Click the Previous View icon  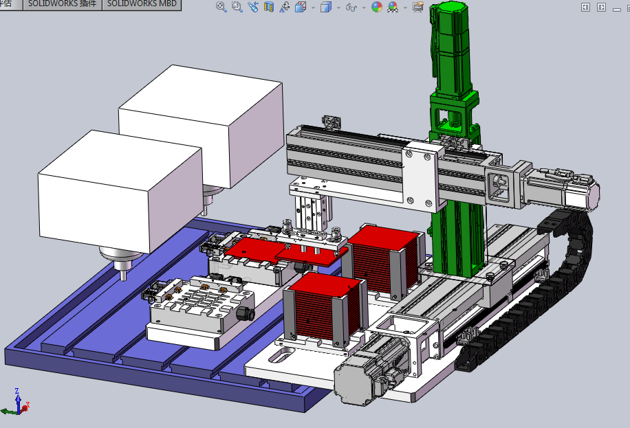253,8
